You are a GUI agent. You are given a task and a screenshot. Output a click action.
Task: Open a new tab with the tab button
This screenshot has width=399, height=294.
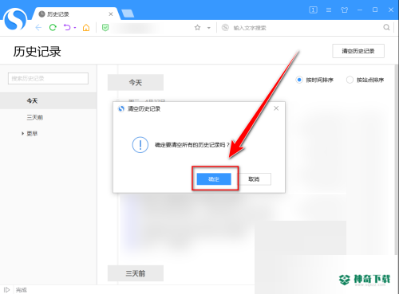pyautogui.click(x=128, y=14)
